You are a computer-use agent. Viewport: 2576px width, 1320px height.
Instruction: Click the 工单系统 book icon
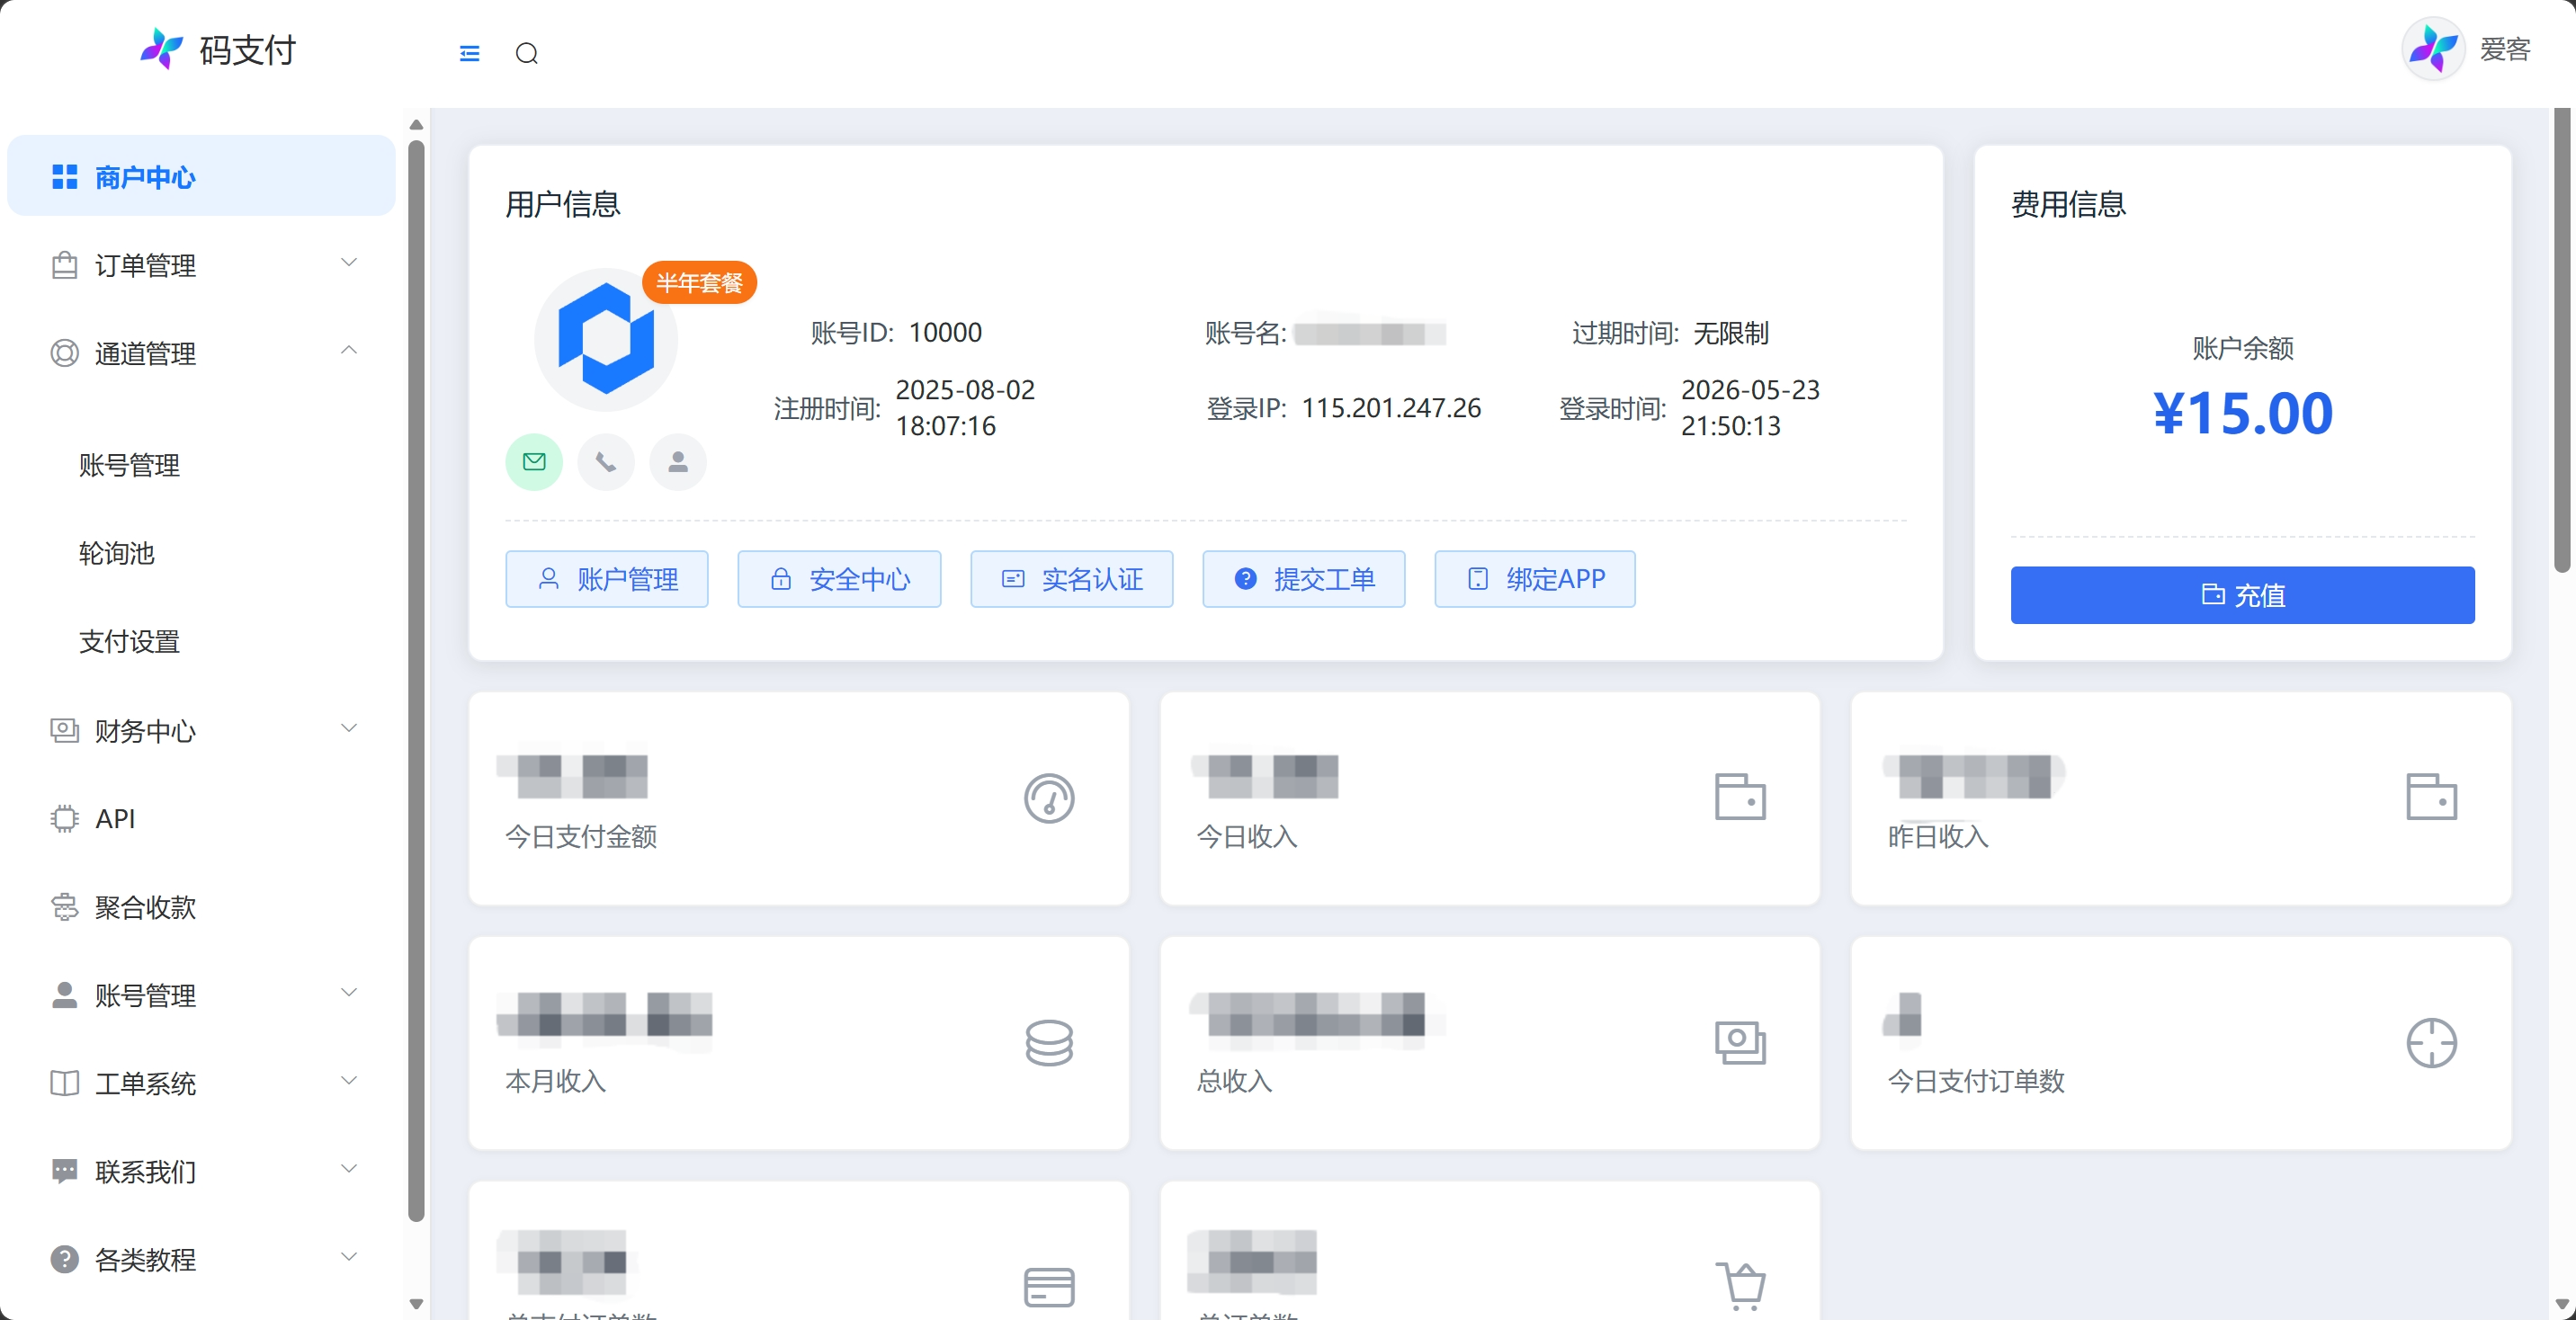pyautogui.click(x=65, y=1083)
